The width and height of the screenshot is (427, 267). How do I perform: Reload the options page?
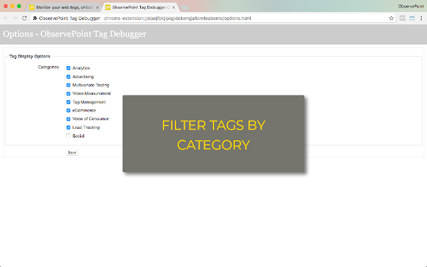(25, 18)
